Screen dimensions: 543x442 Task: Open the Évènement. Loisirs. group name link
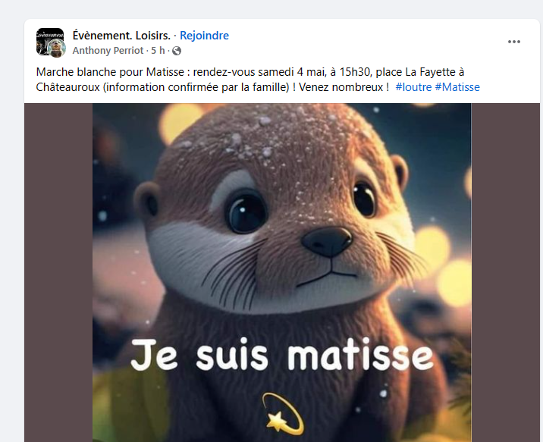coord(121,36)
